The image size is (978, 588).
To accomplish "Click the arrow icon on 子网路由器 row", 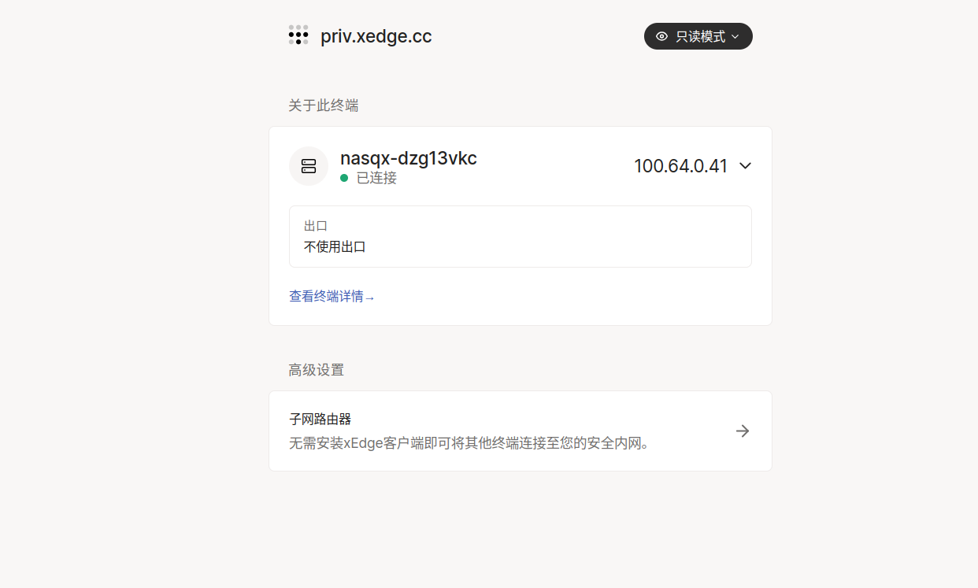I will pos(743,431).
